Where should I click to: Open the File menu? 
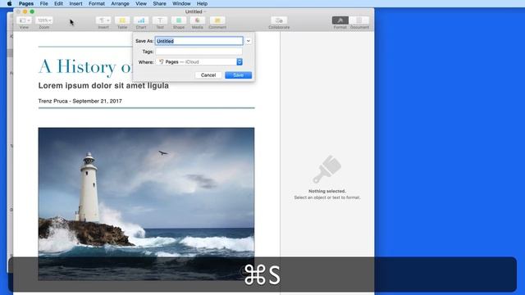tap(43, 3)
